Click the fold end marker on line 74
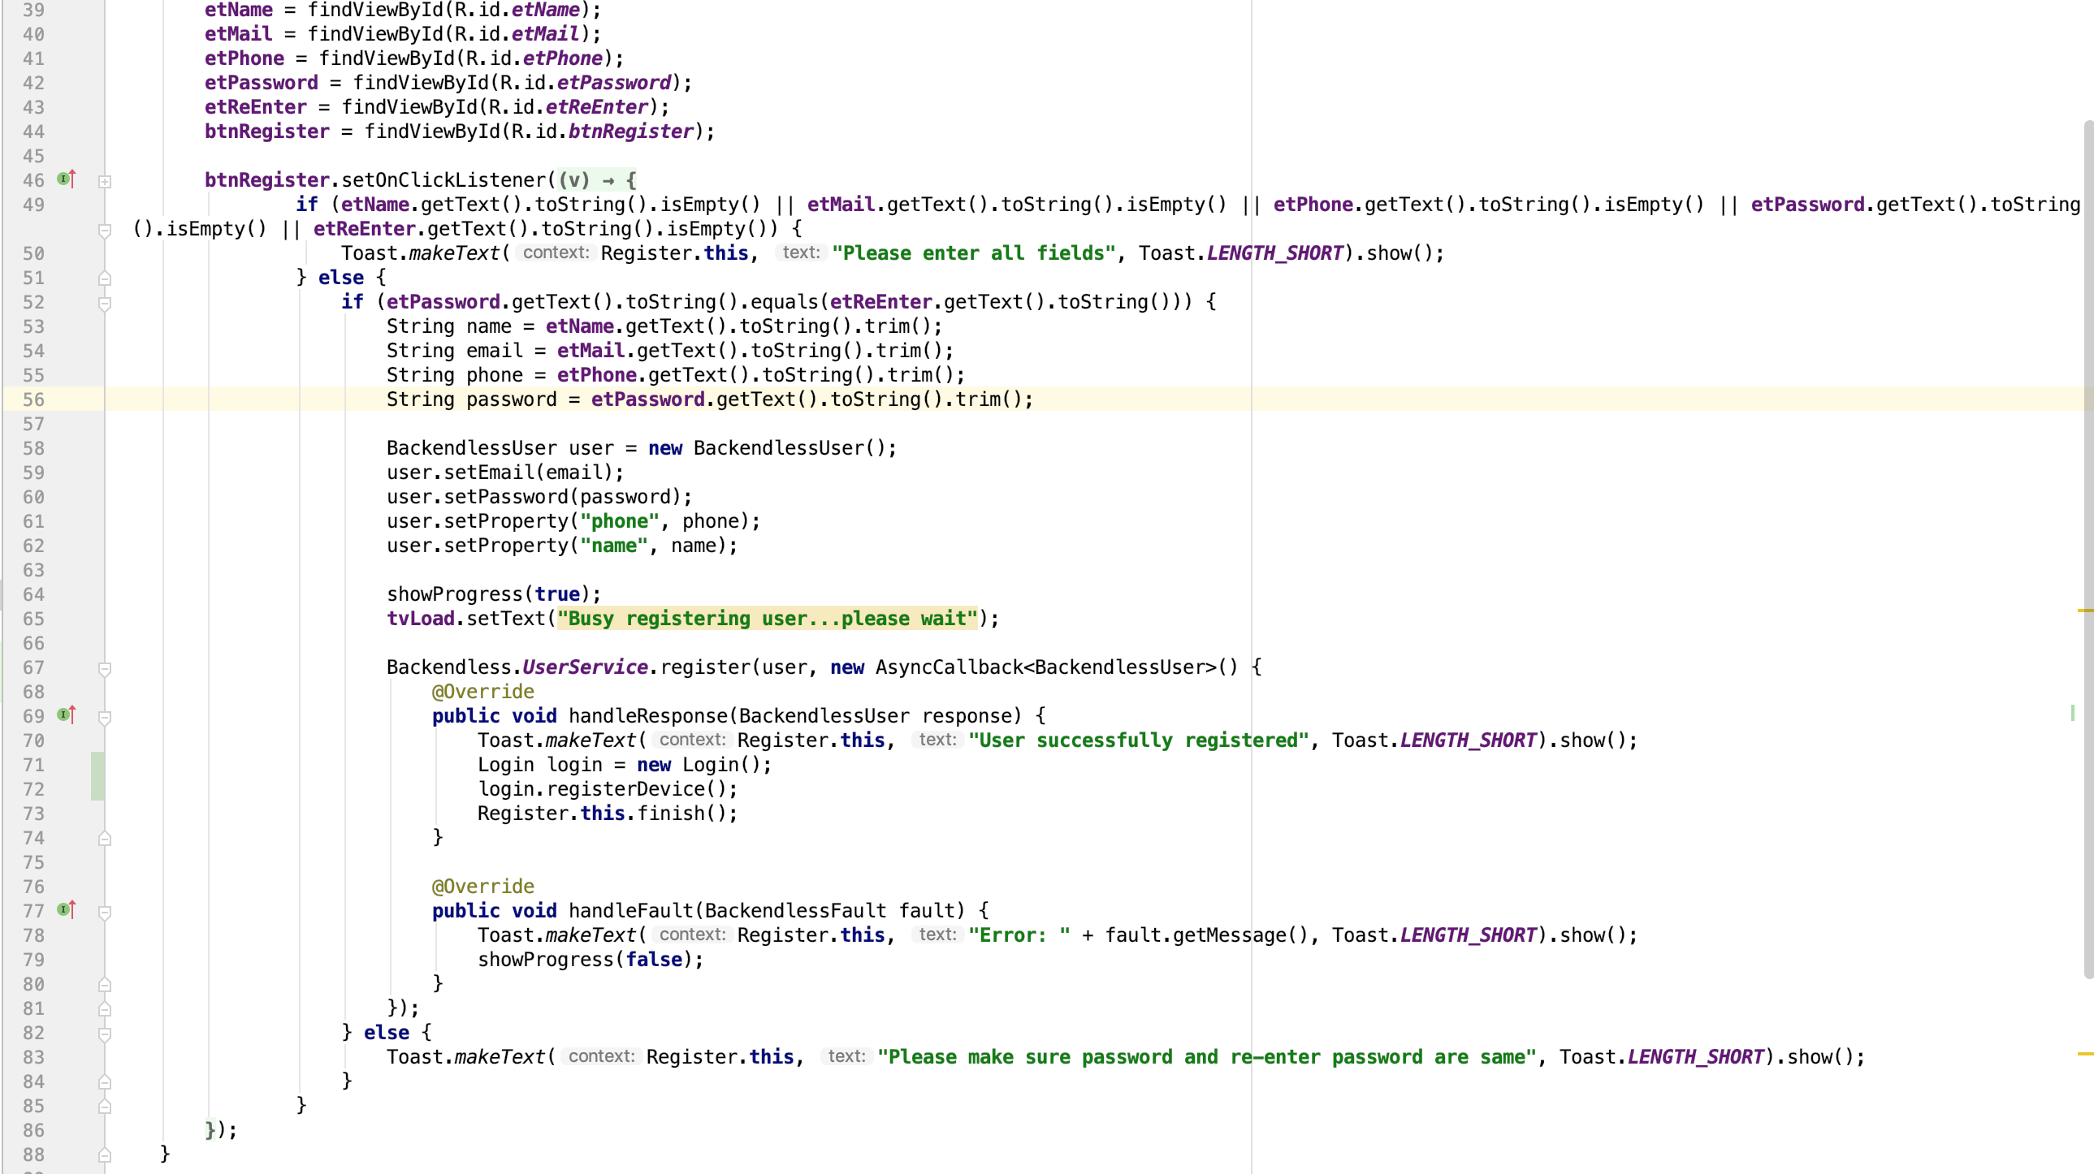This screenshot has width=2094, height=1174. click(x=105, y=839)
